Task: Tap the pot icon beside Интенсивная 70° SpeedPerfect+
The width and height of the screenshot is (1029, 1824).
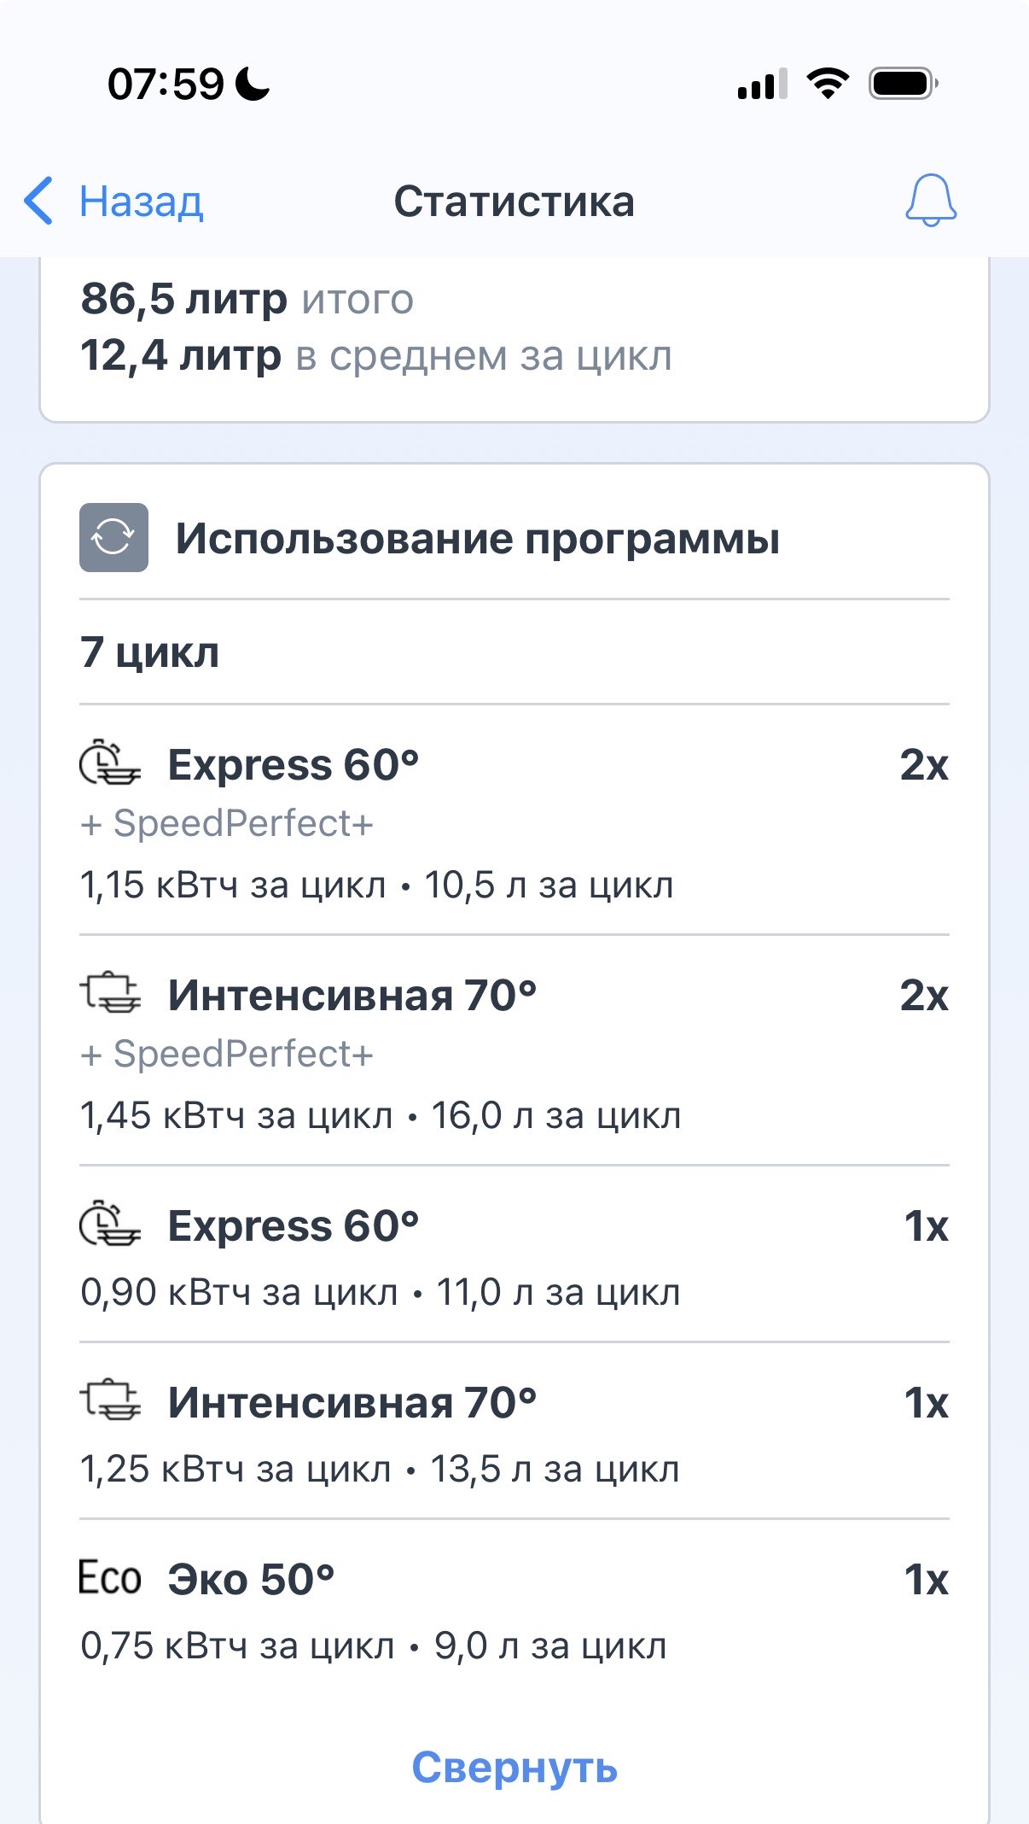Action: coord(110,993)
